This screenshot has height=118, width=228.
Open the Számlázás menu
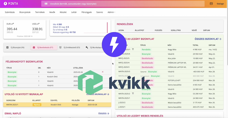click(x=10, y=12)
